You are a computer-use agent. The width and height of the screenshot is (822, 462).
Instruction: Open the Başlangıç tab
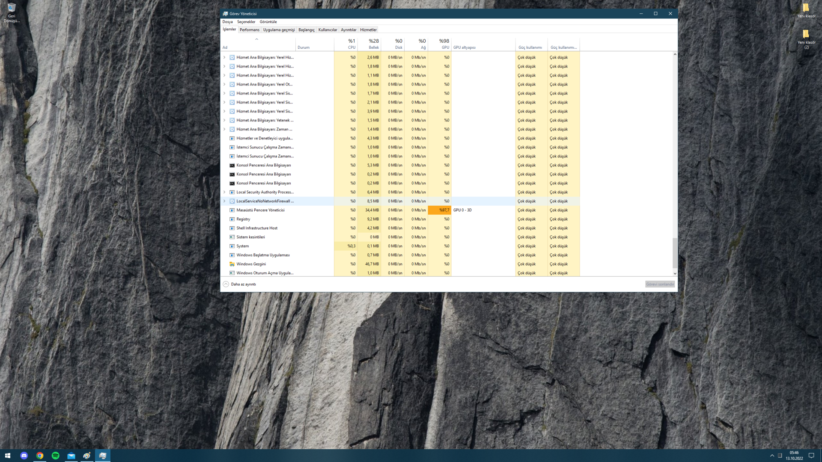pyautogui.click(x=306, y=30)
